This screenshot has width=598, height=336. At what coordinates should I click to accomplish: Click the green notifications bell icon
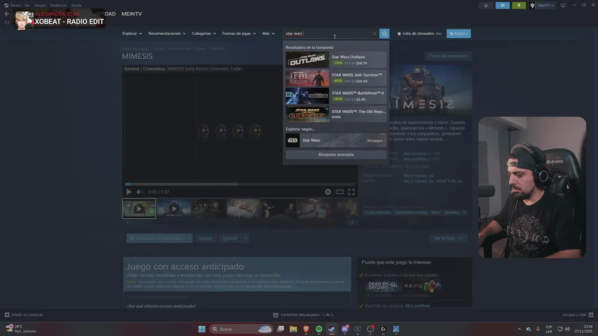pyautogui.click(x=519, y=6)
